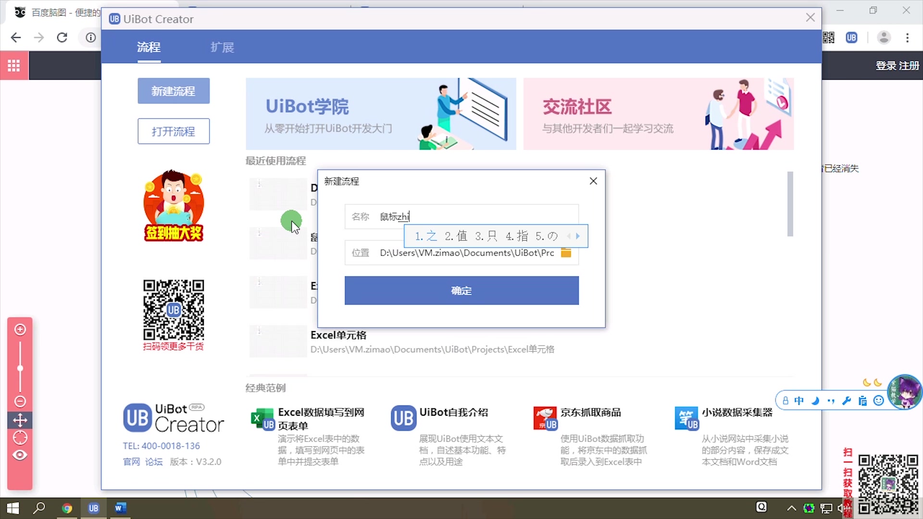
Task: Toggle the eye visibility icon on pink toolbar
Action: pyautogui.click(x=20, y=455)
